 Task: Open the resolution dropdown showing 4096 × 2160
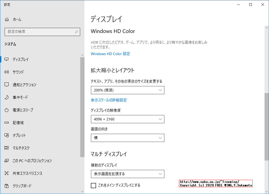127,119
